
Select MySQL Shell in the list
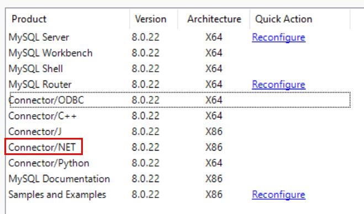180,69
